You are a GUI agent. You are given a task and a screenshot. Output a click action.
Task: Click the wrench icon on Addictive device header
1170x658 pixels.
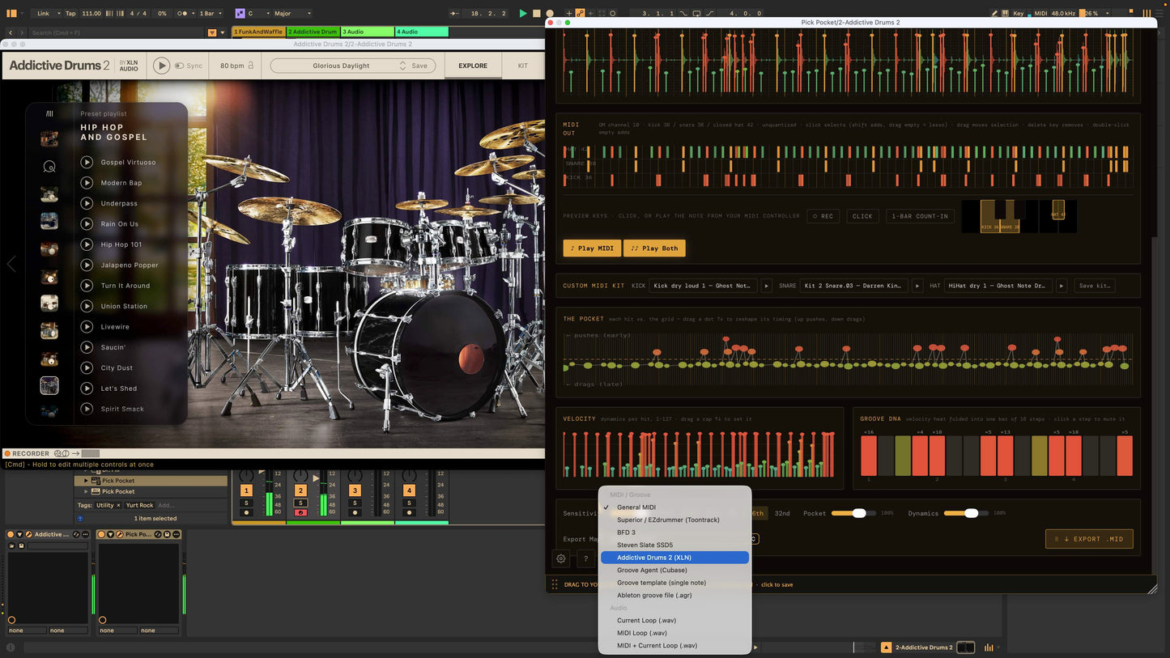click(x=29, y=534)
